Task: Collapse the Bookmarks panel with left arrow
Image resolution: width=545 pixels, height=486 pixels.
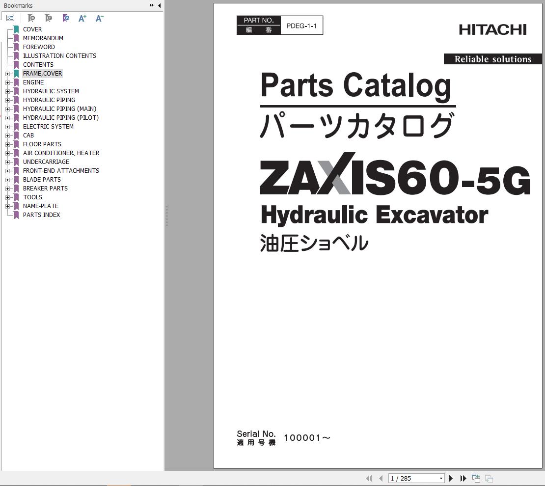Action: pos(159,5)
